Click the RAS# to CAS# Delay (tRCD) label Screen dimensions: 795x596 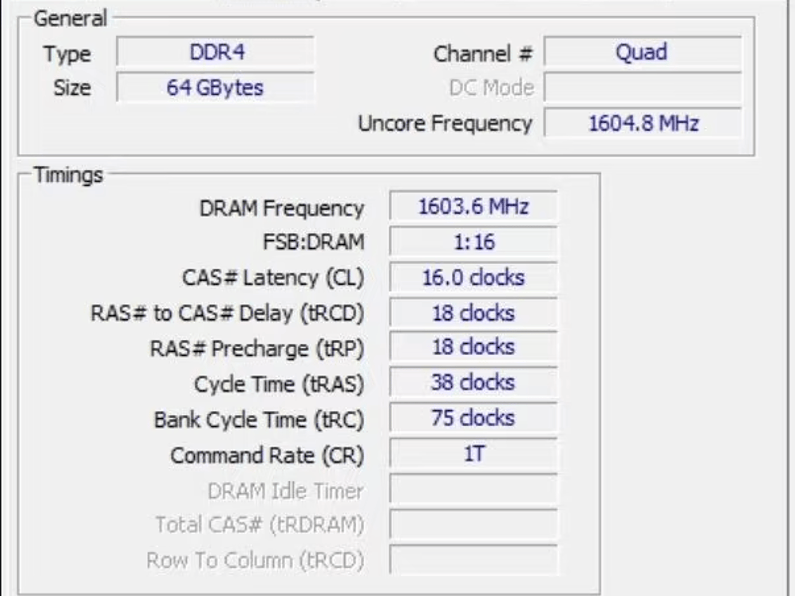[x=227, y=314]
